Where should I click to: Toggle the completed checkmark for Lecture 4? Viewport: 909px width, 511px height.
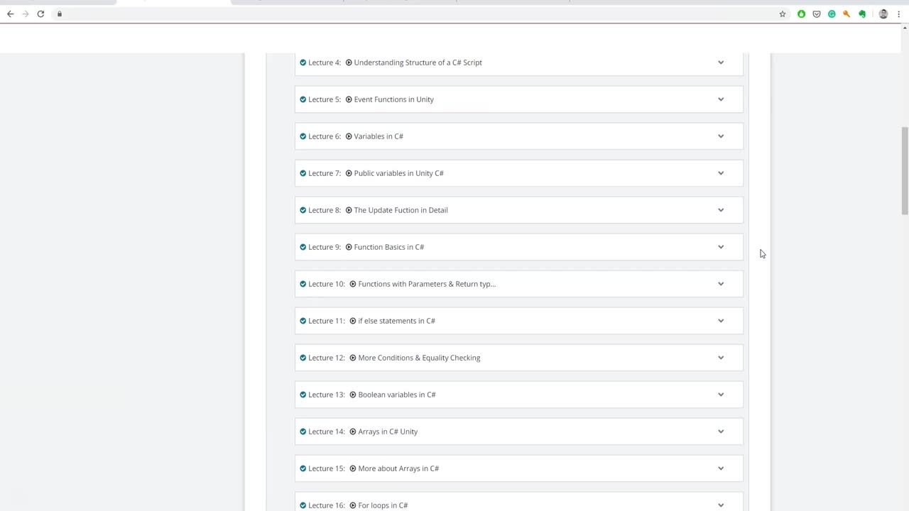303,62
